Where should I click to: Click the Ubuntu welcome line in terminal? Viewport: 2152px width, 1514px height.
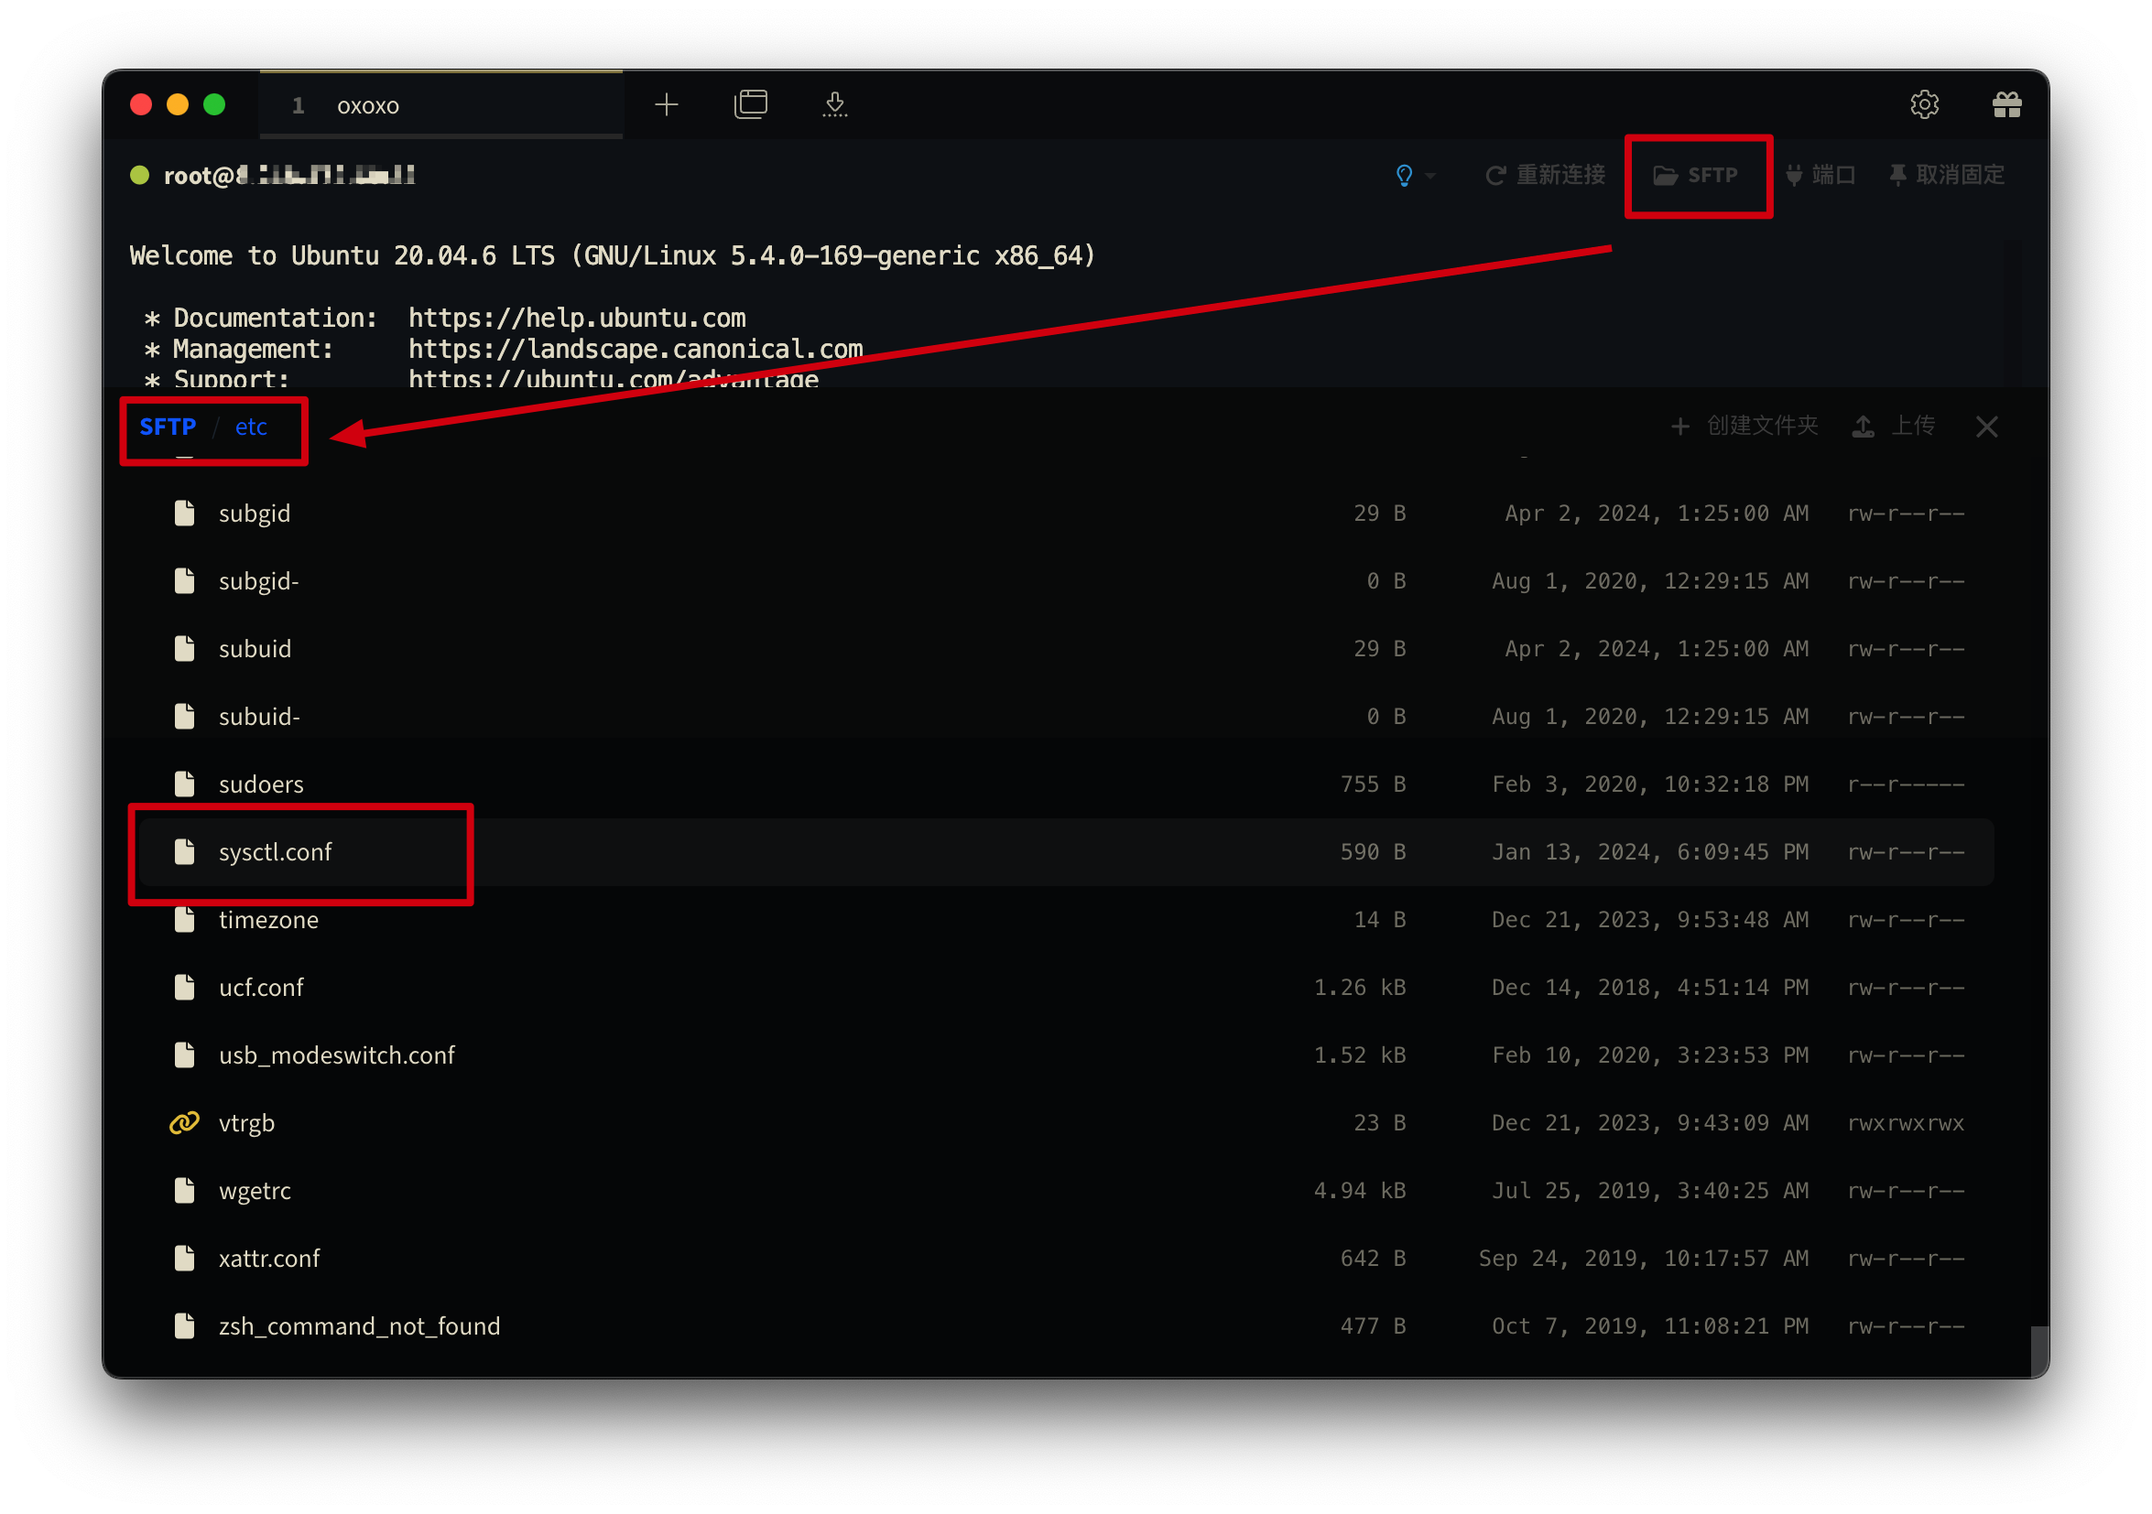tap(612, 255)
